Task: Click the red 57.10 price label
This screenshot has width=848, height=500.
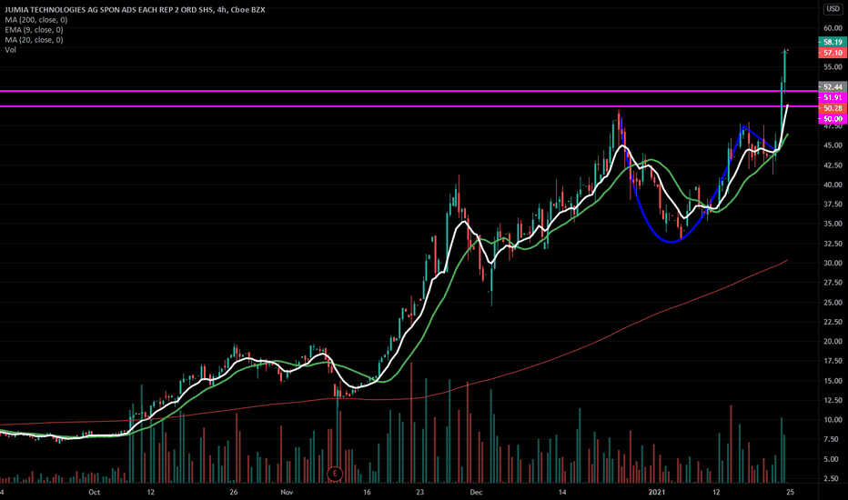Action: point(833,53)
